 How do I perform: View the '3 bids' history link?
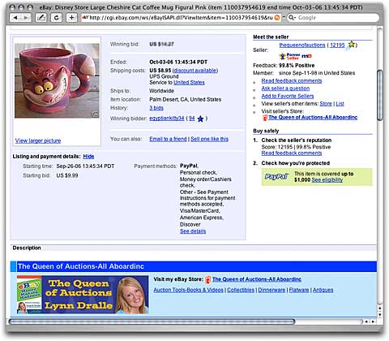(x=156, y=108)
